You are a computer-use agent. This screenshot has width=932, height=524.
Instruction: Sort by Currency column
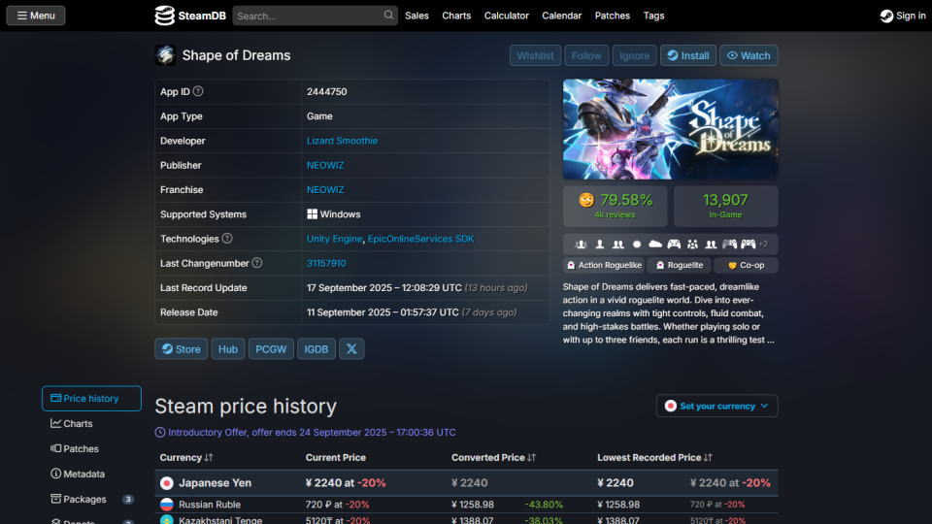[186, 457]
